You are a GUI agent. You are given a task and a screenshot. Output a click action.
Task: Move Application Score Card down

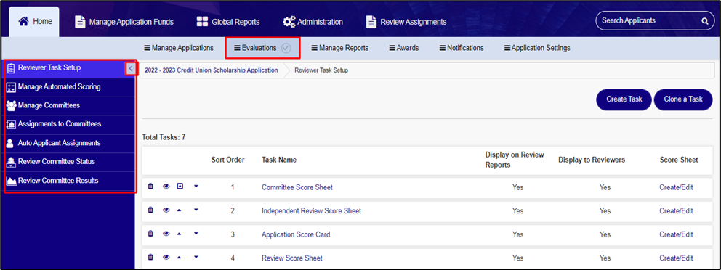point(196,234)
